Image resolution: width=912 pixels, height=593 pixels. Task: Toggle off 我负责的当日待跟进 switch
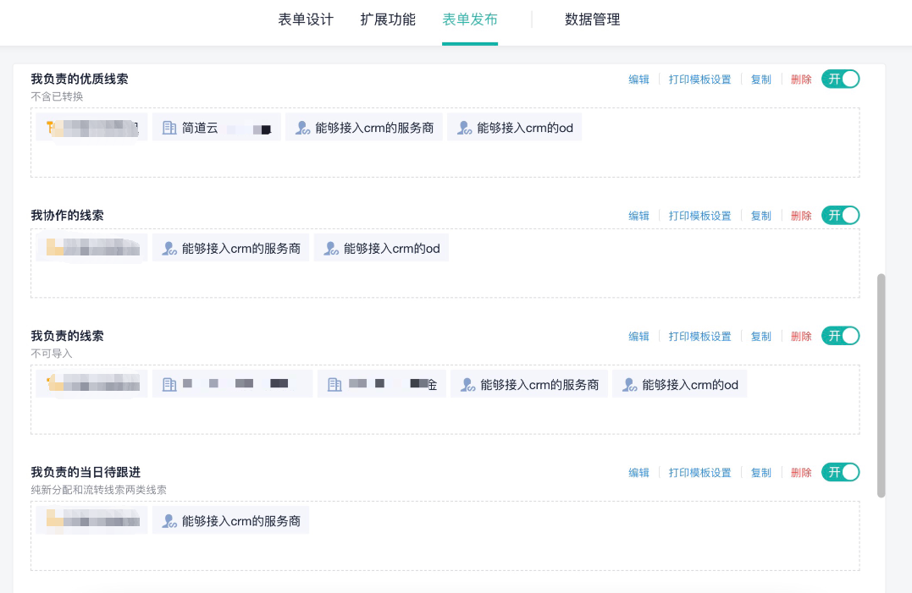tap(840, 472)
